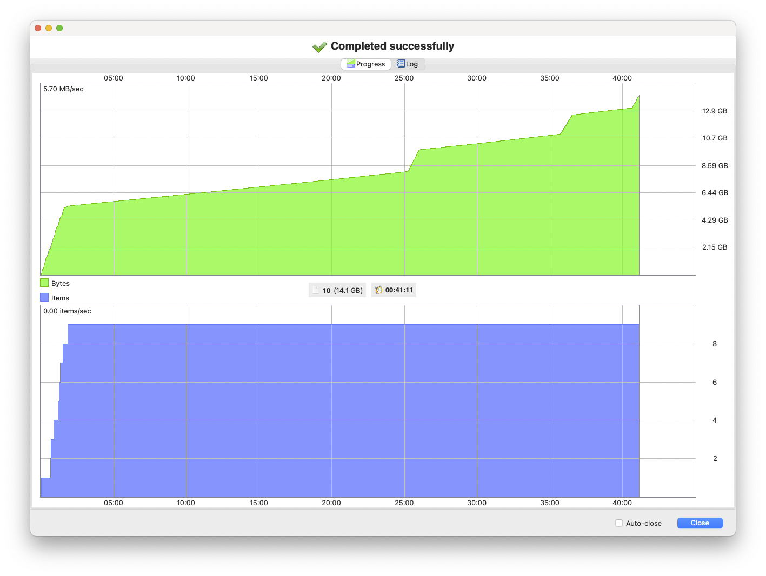
Task: Click the 0.00 items/sec rate label
Action: (x=67, y=311)
